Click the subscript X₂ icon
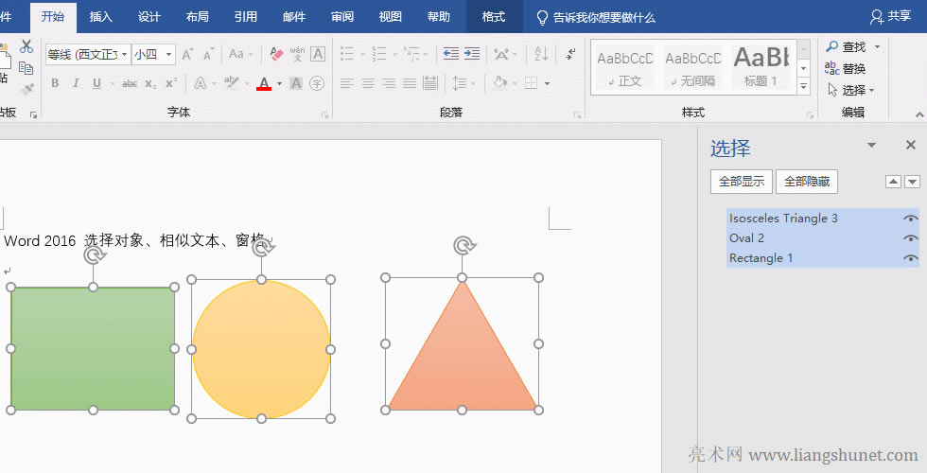 point(150,83)
